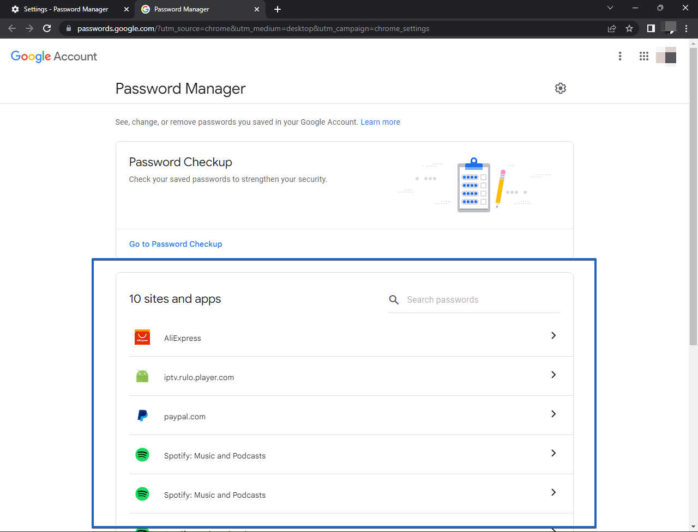Select the Password Manager browser tab
The image size is (698, 532).
coord(196,9)
